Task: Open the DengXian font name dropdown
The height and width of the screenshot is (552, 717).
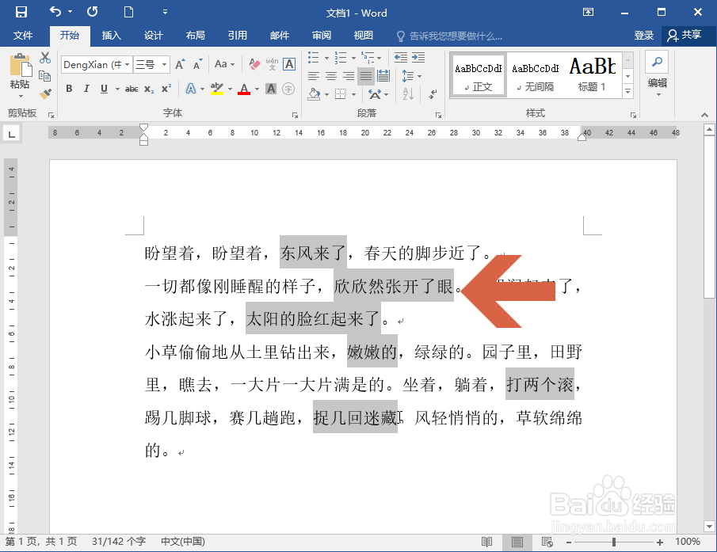Action: (127, 64)
